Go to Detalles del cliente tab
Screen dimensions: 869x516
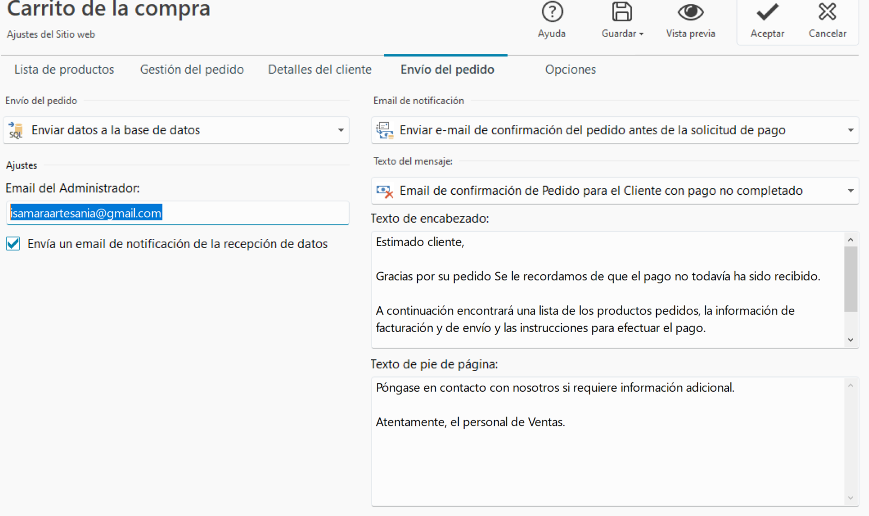320,70
